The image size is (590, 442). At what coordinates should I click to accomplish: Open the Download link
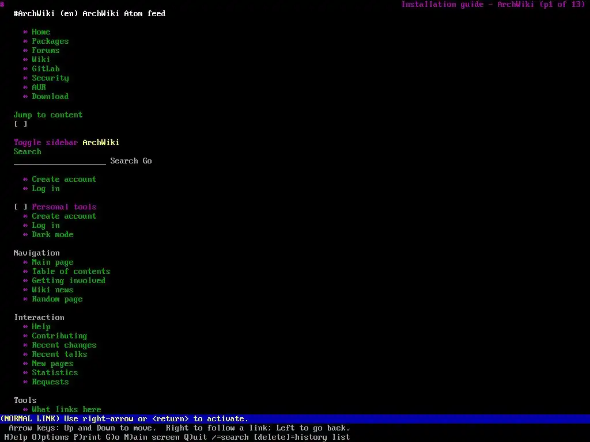(50, 96)
